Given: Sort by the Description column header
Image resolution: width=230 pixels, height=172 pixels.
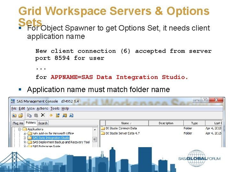Looking at the screenshot, I should pos(166,123).
